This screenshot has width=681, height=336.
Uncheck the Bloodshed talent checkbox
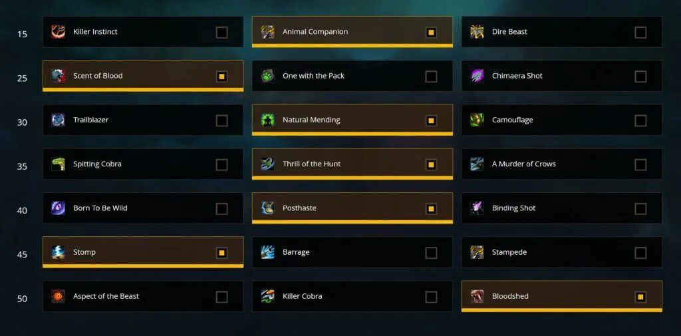click(x=640, y=297)
